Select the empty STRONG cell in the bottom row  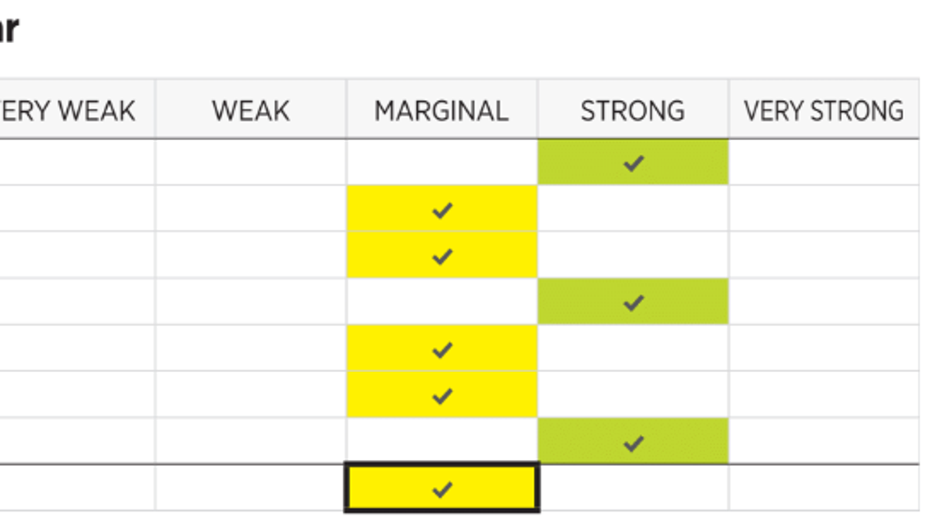coord(634,488)
